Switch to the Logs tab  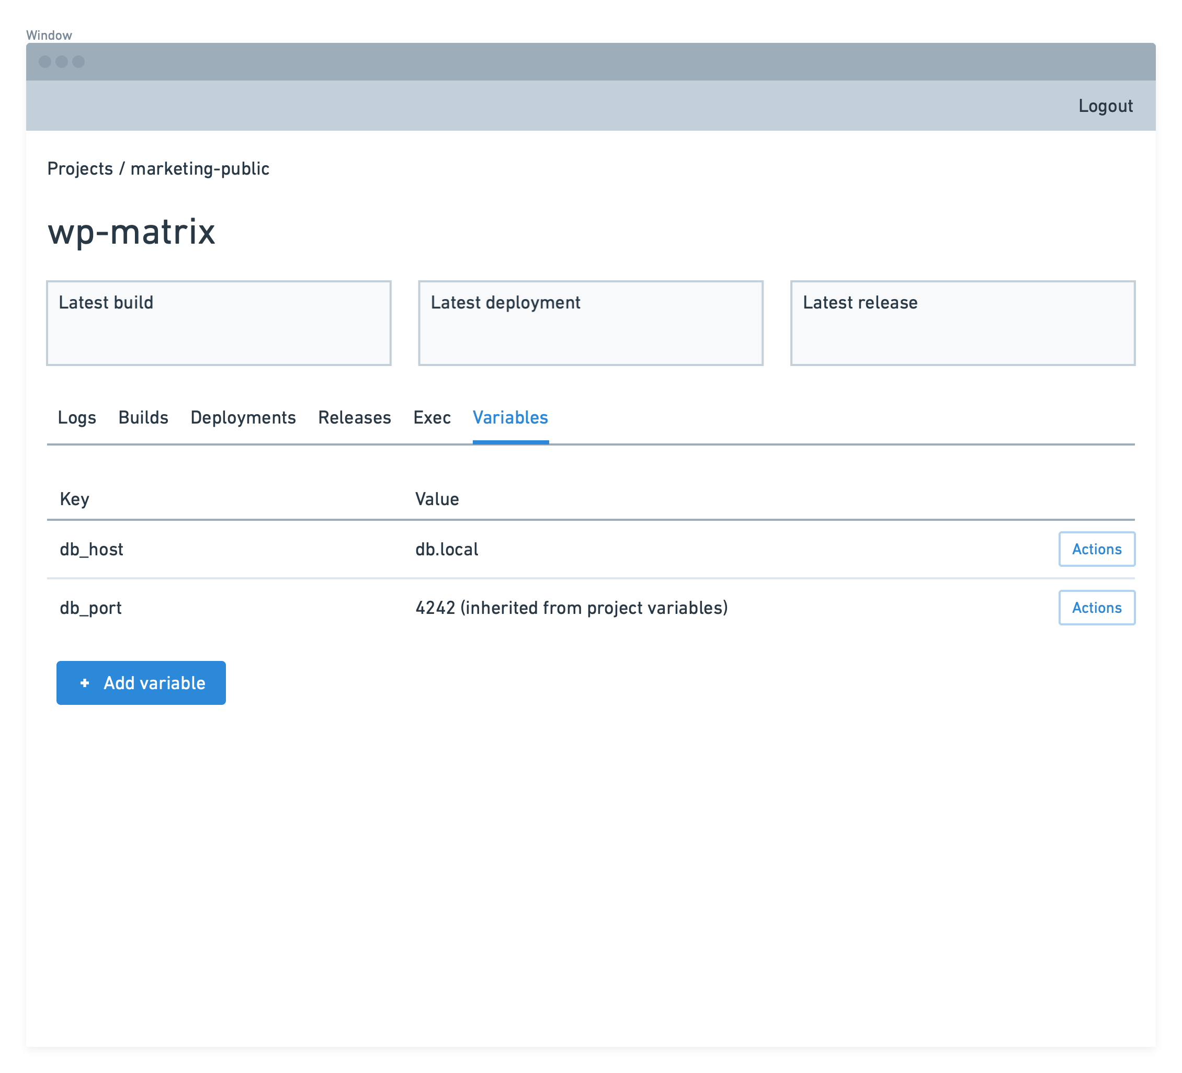click(x=76, y=417)
